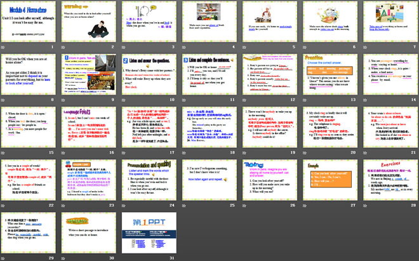Select the Listen and answer the questions slide
419x261 pixels.
coord(149,74)
